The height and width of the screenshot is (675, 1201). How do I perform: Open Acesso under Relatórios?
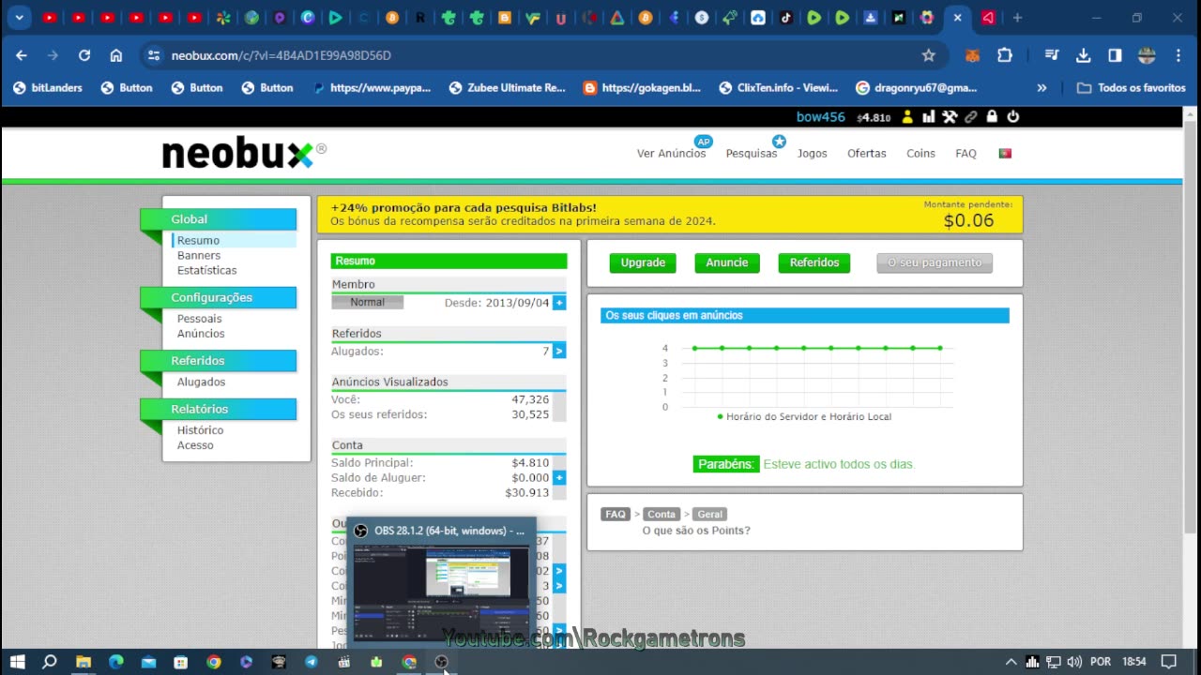click(195, 446)
